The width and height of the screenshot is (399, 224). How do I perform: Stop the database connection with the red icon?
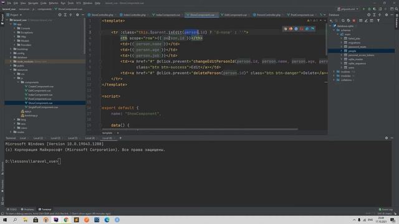pos(354,21)
